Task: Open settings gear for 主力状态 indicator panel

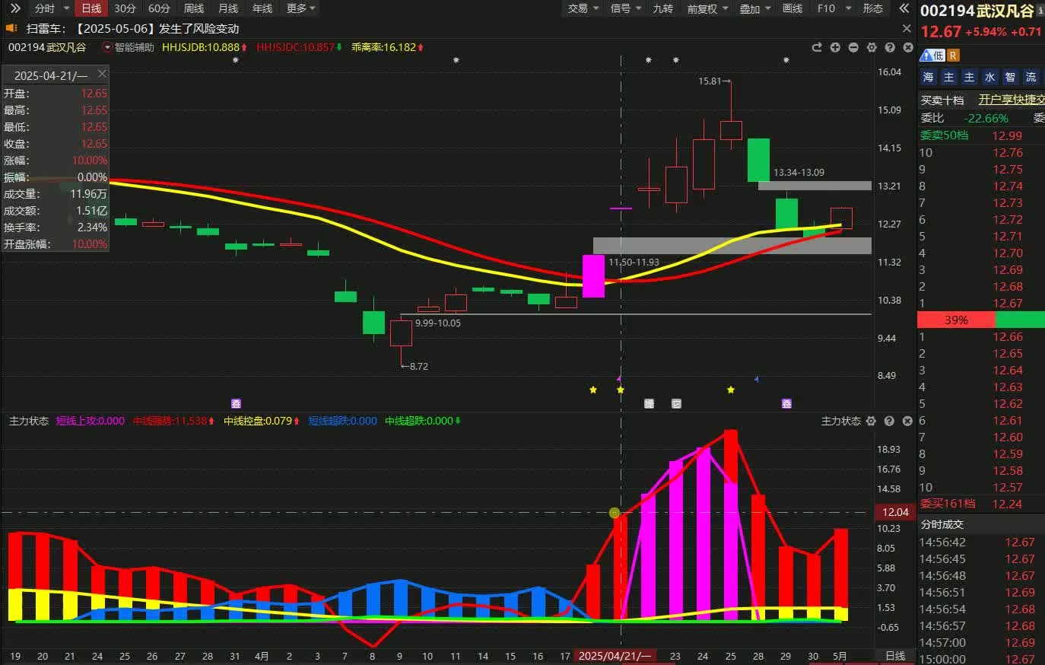Action: (871, 421)
